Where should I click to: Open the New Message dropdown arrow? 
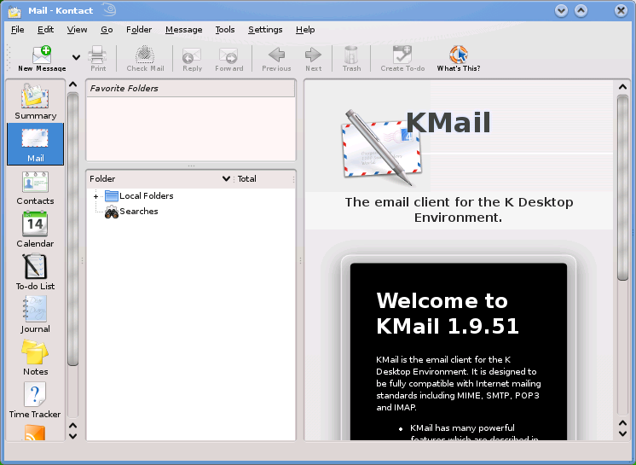(x=76, y=58)
